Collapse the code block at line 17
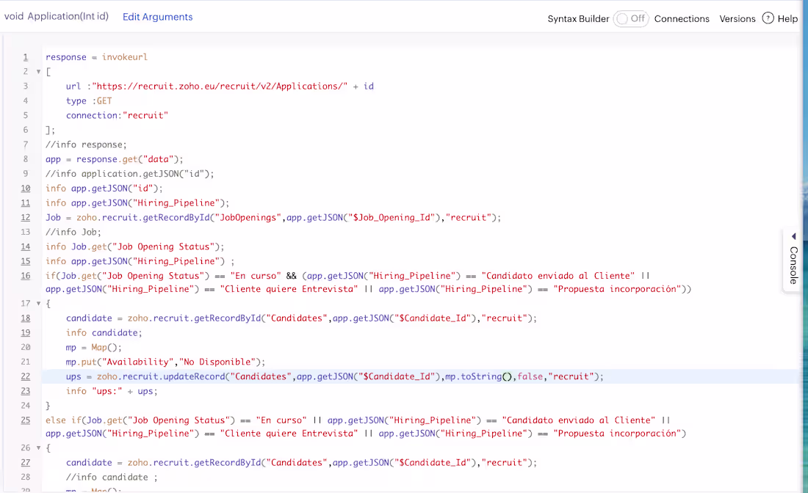Viewport: 808px width, 493px height. click(38, 304)
